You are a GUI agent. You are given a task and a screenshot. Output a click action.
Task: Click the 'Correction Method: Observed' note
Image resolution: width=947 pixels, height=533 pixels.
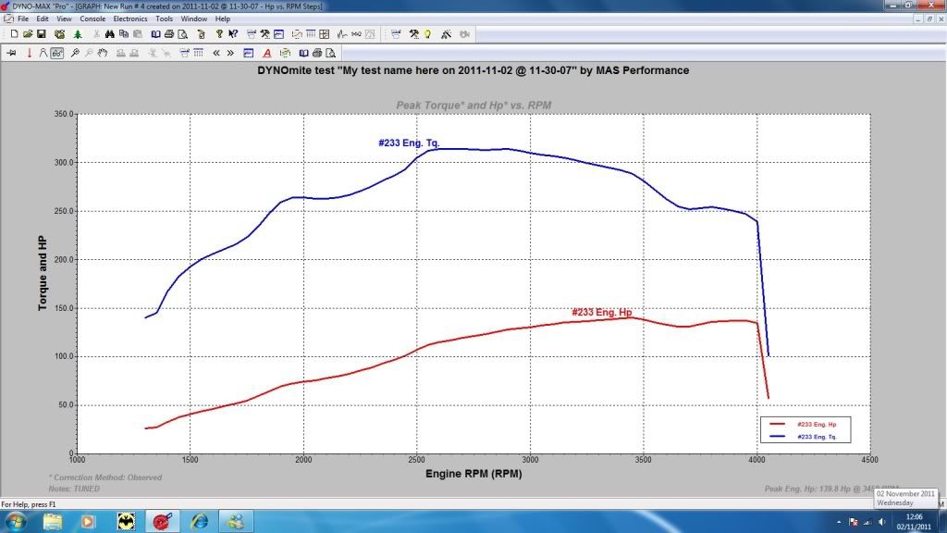click(x=105, y=477)
